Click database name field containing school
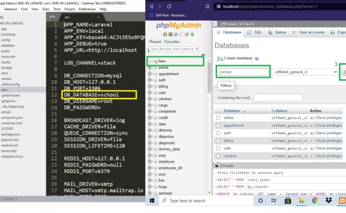 [x=244, y=72]
